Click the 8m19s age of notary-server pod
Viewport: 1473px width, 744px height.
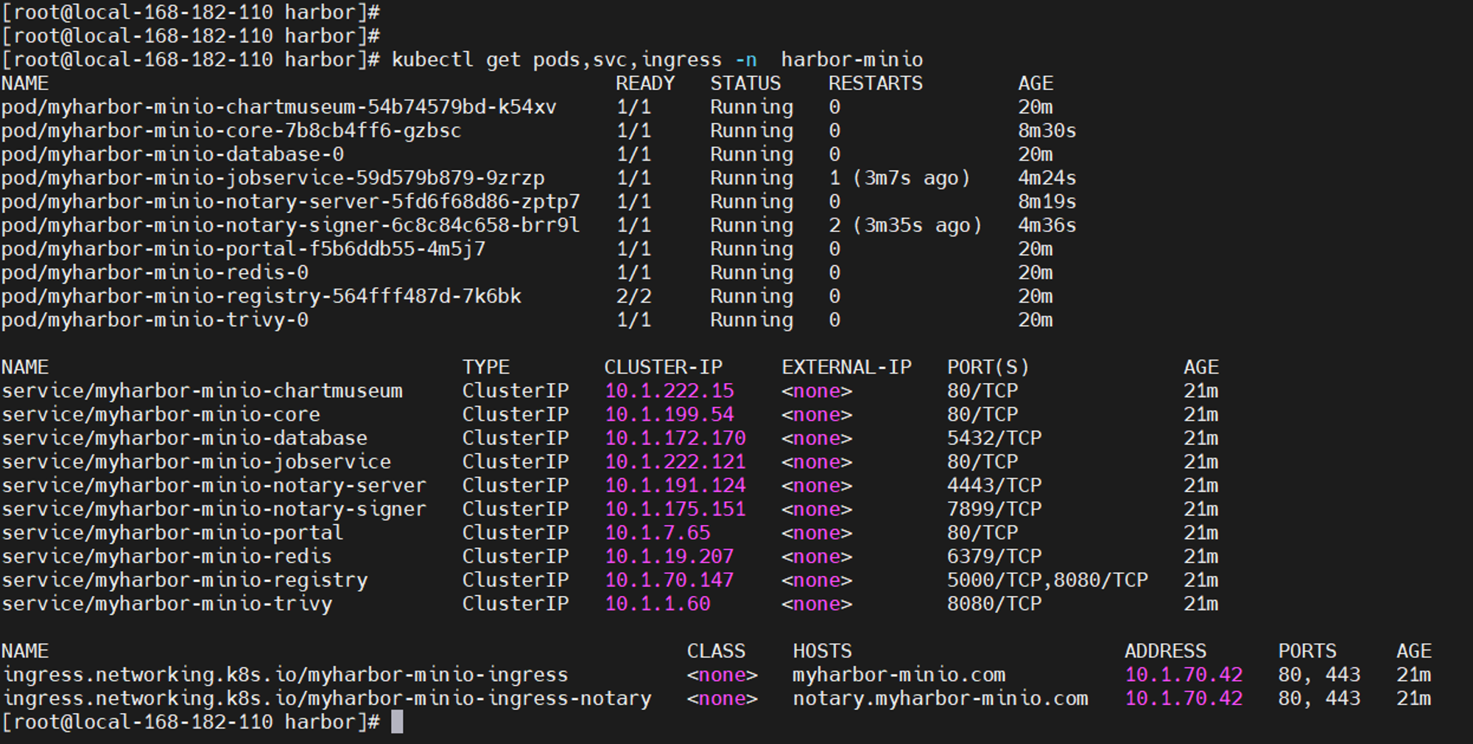tap(1047, 201)
